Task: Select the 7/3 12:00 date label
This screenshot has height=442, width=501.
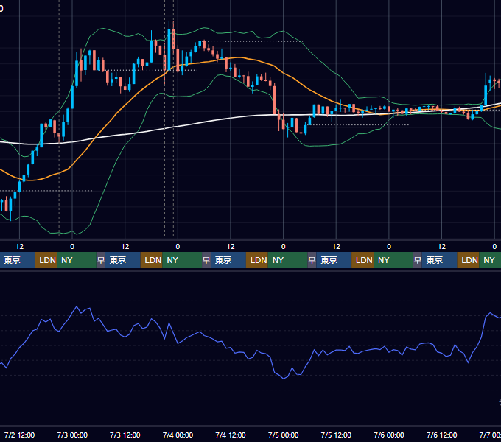Action: tap(125, 435)
